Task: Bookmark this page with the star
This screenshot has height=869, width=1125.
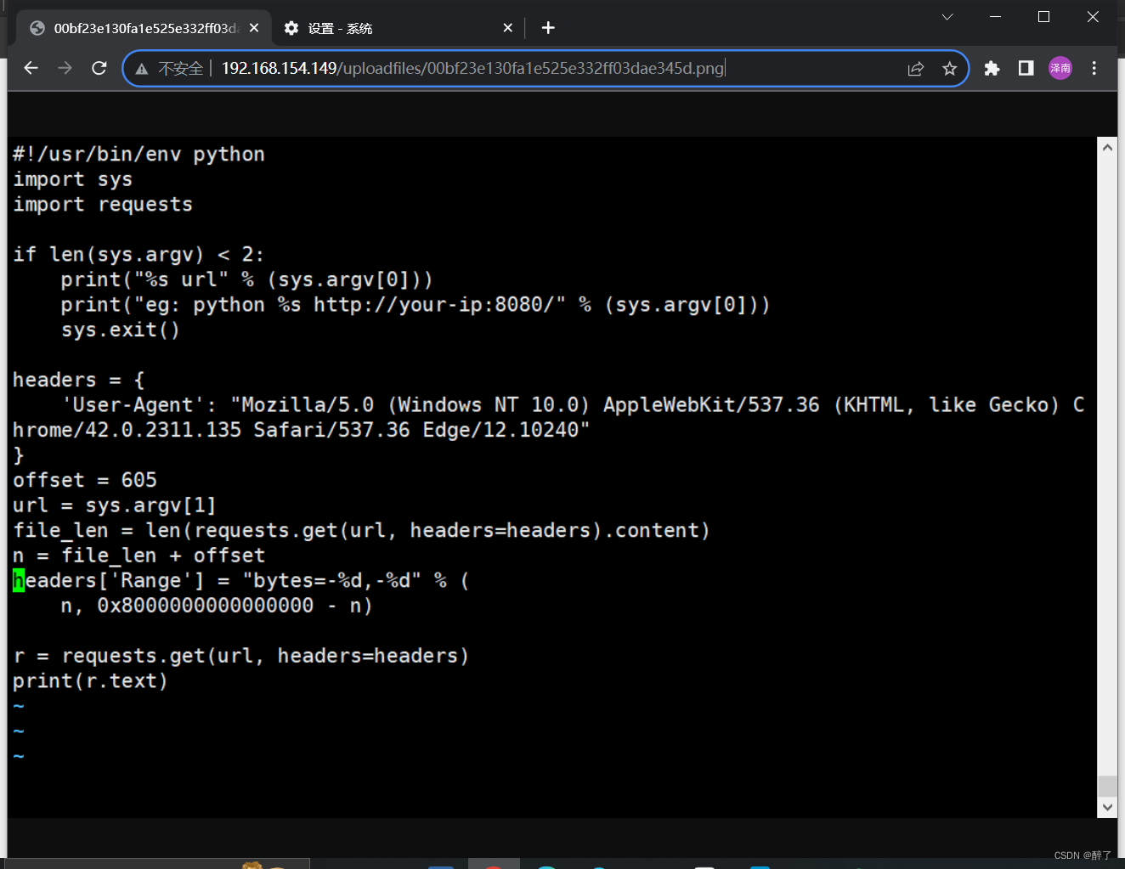Action: (950, 69)
